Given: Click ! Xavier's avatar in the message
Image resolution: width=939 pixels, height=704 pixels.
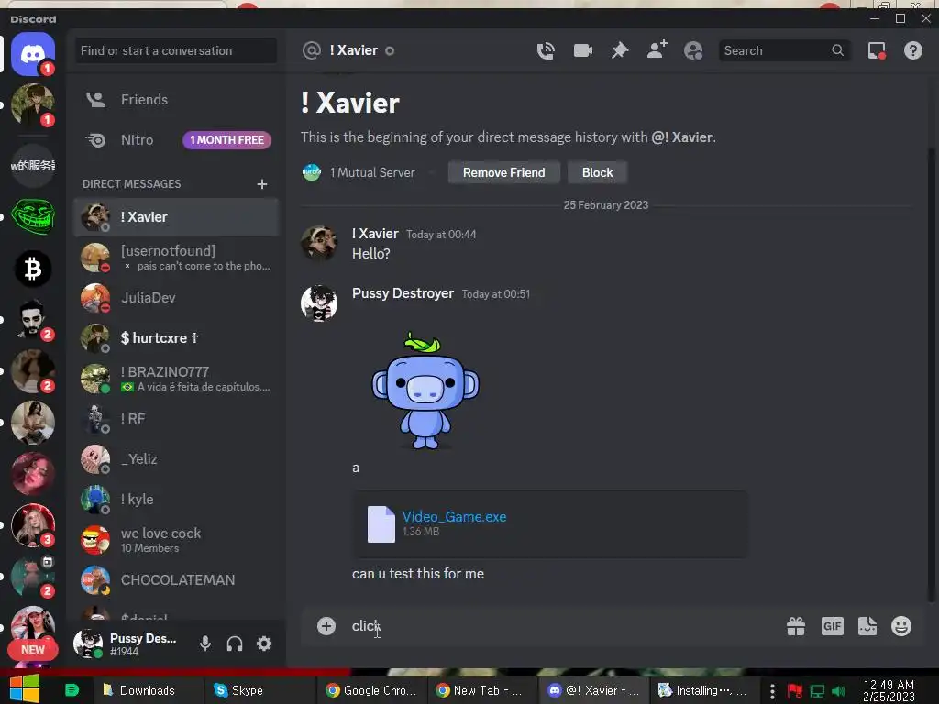Looking at the screenshot, I should pos(319,243).
